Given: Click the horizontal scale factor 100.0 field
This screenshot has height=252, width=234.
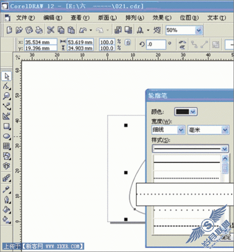Looking at the screenshot, I should (x=107, y=42).
